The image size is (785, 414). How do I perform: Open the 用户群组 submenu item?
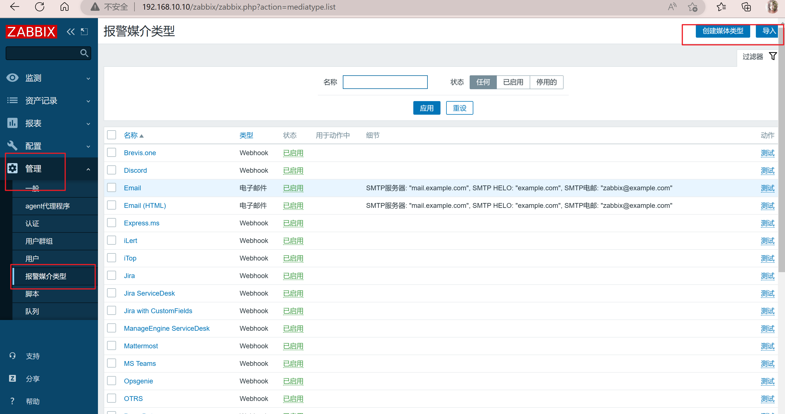55,241
